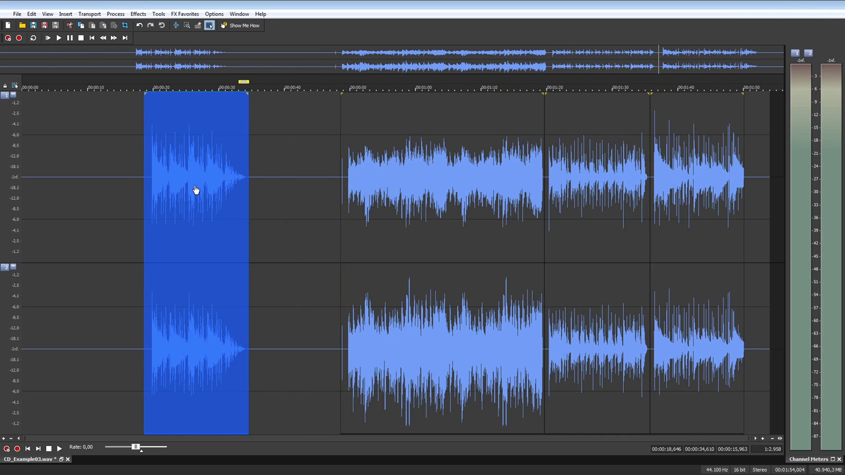This screenshot has height=475, width=845.
Task: Click the Record button in the top transport bar
Action: point(18,38)
